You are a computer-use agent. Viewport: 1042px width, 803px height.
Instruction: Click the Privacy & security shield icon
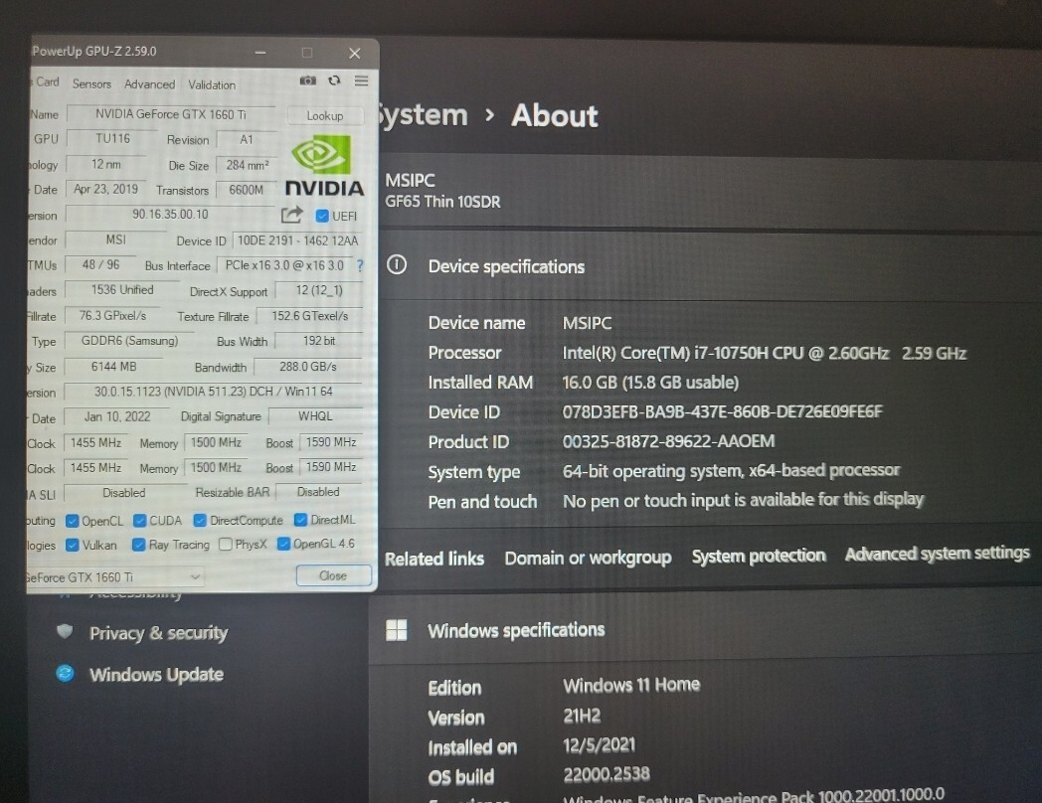[x=65, y=631]
